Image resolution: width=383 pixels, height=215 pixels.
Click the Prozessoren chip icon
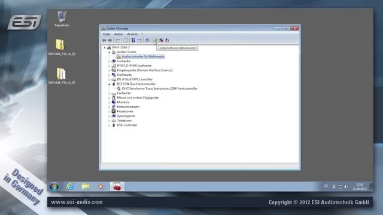(114, 112)
